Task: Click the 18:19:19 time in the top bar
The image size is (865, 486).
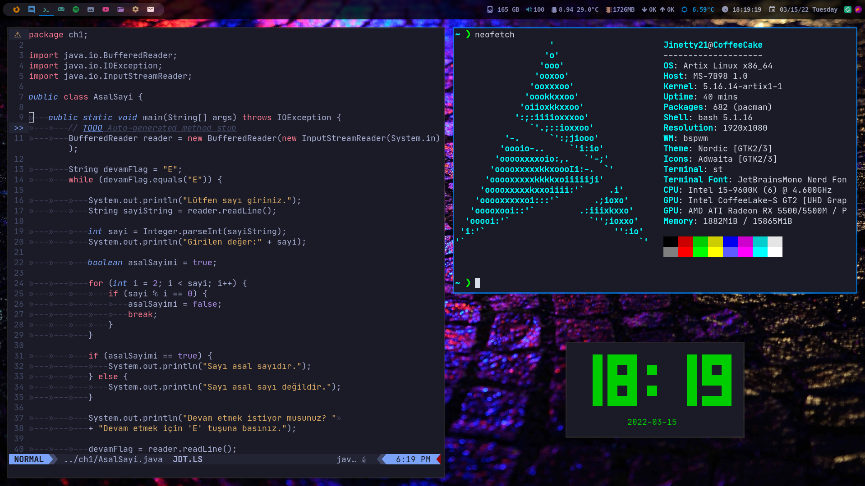Action: click(x=746, y=9)
